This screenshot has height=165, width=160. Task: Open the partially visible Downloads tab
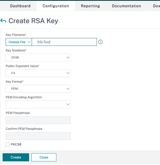coord(156,6)
